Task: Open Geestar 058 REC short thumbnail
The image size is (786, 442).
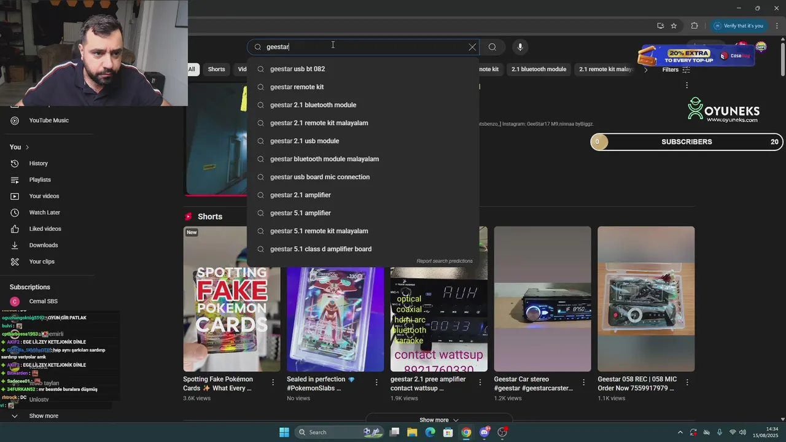Action: 646,299
